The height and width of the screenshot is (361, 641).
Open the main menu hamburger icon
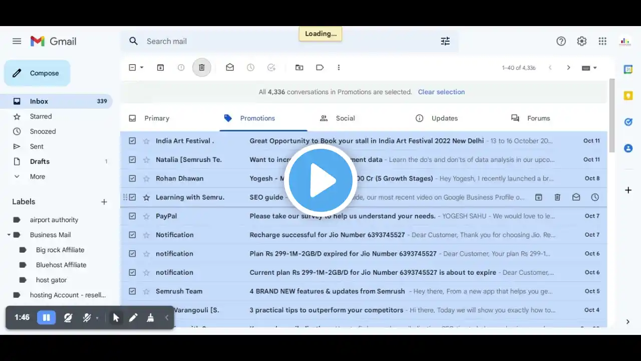(17, 41)
